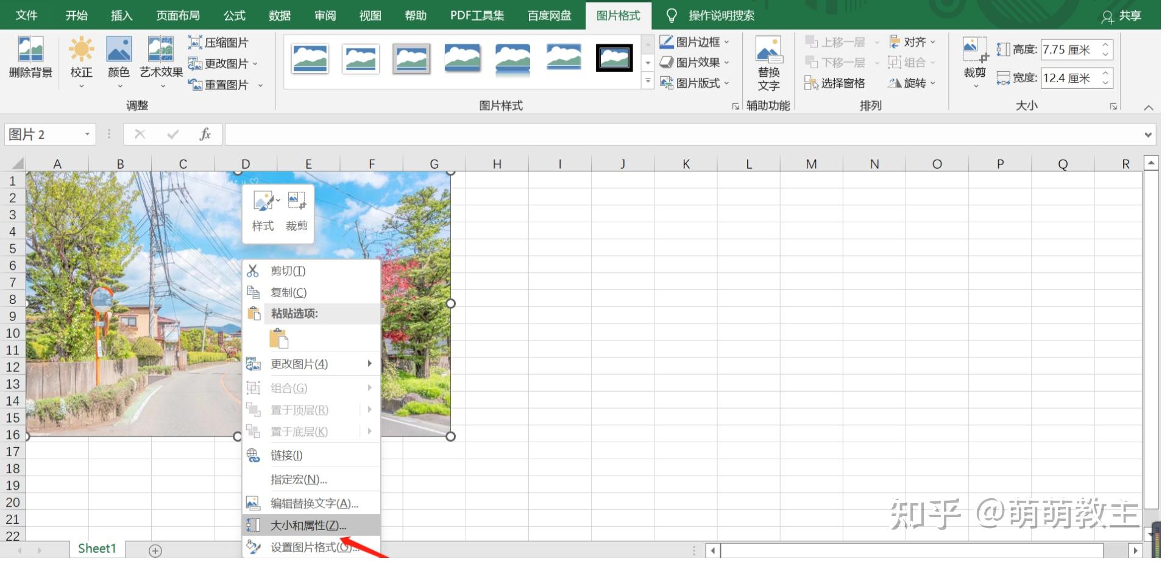Add a new sheet with the plus icon
The height and width of the screenshot is (561, 1170).
155,551
